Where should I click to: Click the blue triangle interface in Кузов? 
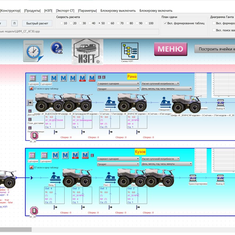pyautogui.click(x=32, y=178)
